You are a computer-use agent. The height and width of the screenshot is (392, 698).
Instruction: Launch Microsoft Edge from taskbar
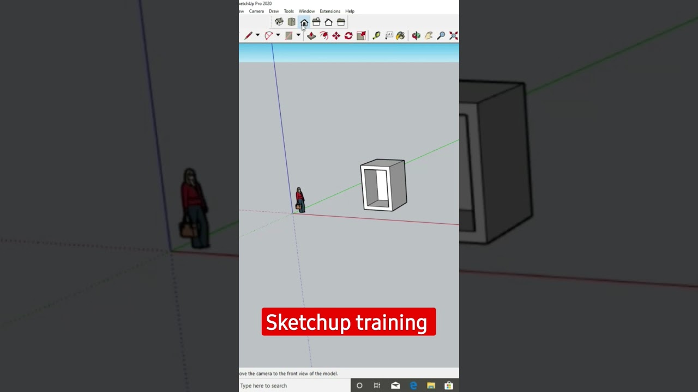[x=413, y=385]
